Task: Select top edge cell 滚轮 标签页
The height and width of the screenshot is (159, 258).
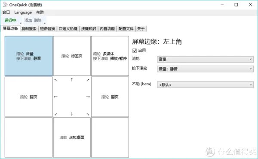Action: (x=72, y=56)
